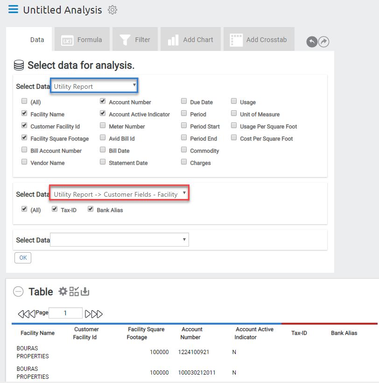Click the OK button
The image size is (379, 383).
point(23,258)
